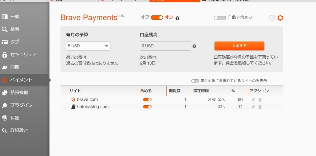316x156 pixels.
Task: Click the 20m 53s time cell
Action: pyautogui.click(x=216, y=99)
